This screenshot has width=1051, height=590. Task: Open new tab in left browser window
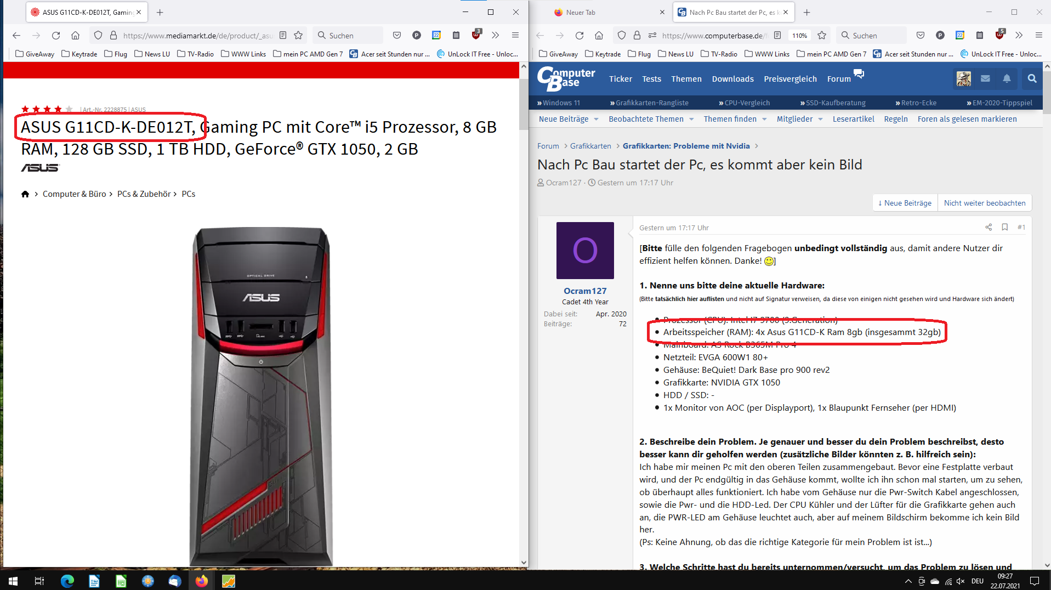pyautogui.click(x=160, y=12)
